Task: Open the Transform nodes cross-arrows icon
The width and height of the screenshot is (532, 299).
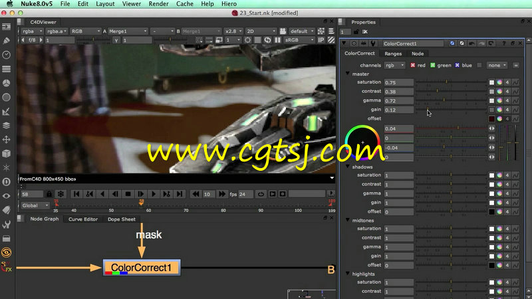Action: [6, 140]
